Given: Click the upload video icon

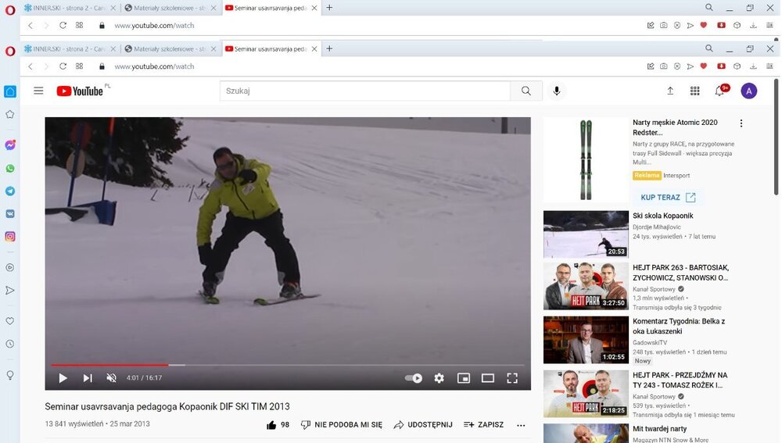Looking at the screenshot, I should click(x=670, y=91).
